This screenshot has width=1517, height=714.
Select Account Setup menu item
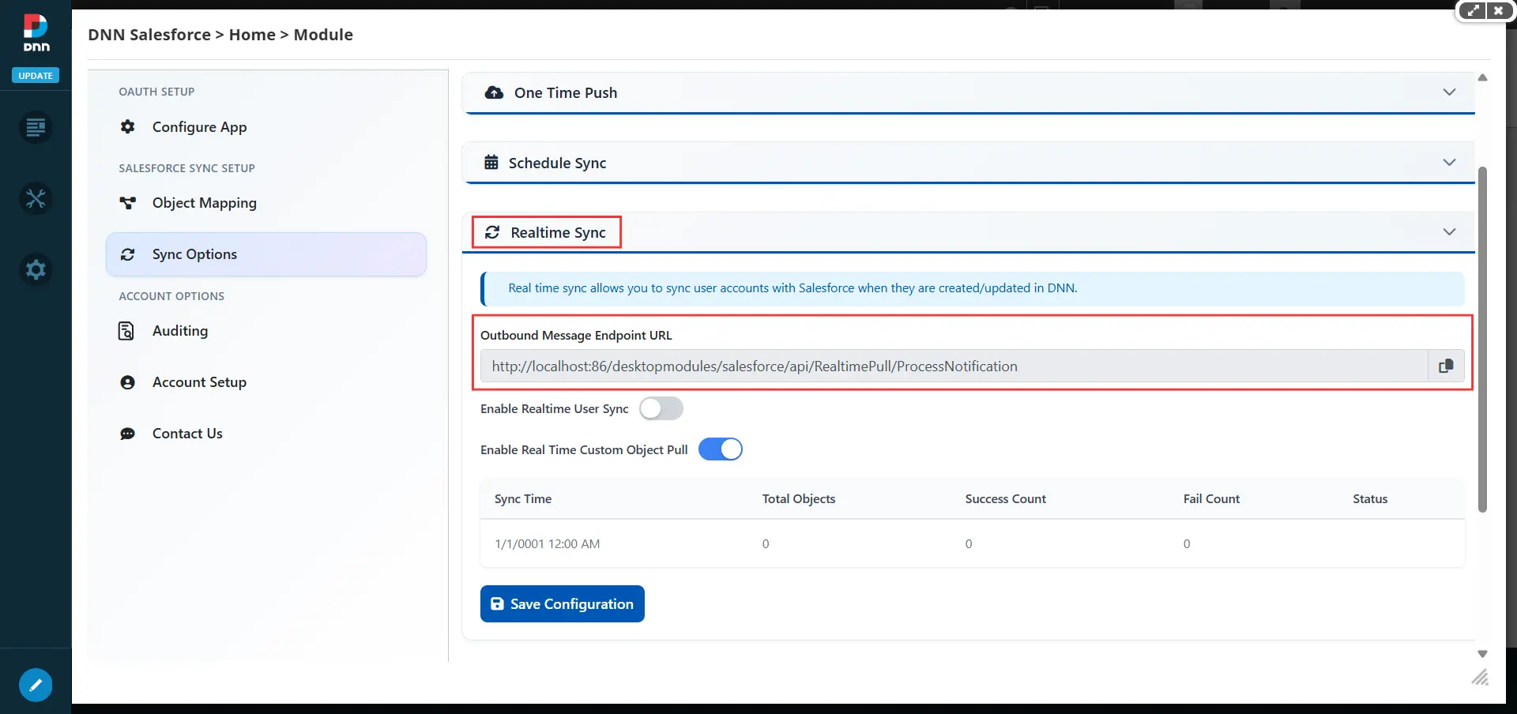[x=266, y=382]
